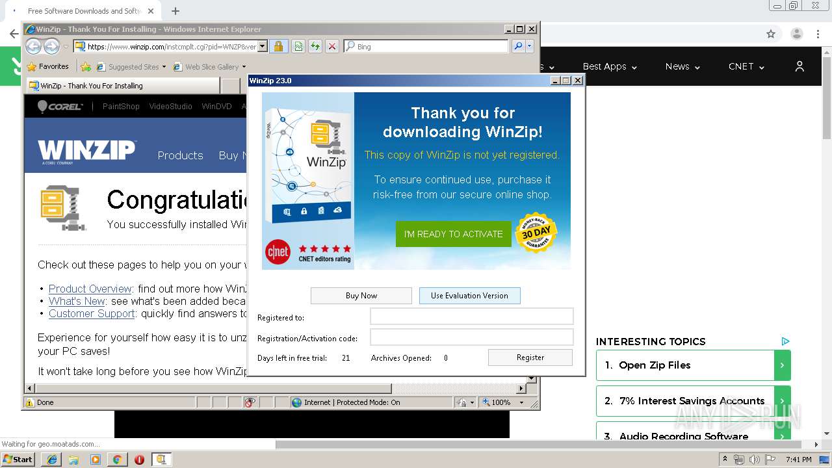
Task: Click the IE forward navigation arrow
Action: click(x=51, y=46)
